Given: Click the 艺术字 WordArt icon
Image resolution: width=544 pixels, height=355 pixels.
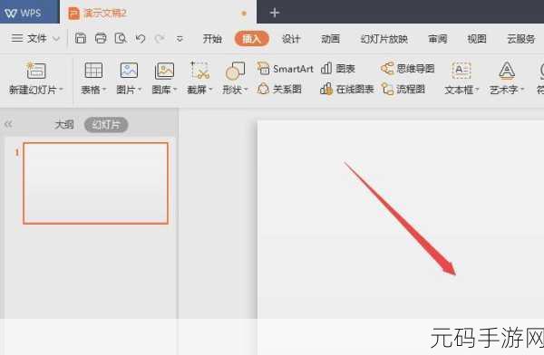Looking at the screenshot, I should 507,71.
